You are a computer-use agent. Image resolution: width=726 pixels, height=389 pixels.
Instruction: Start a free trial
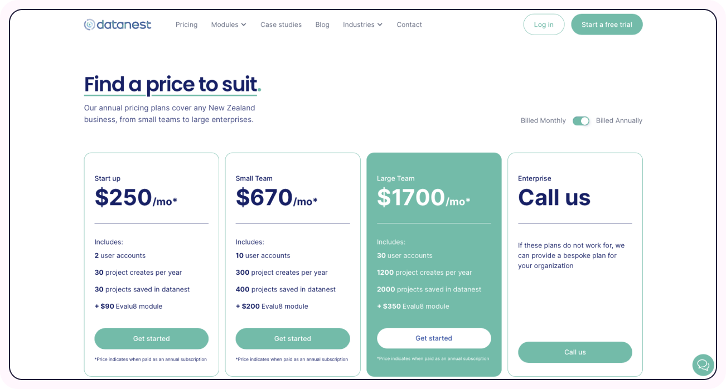point(607,25)
